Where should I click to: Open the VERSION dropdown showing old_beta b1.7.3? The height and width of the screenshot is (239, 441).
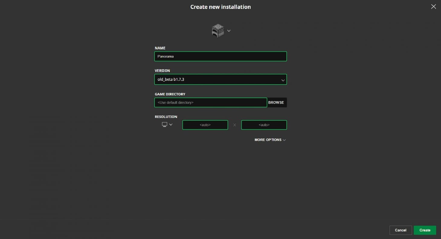(220, 79)
